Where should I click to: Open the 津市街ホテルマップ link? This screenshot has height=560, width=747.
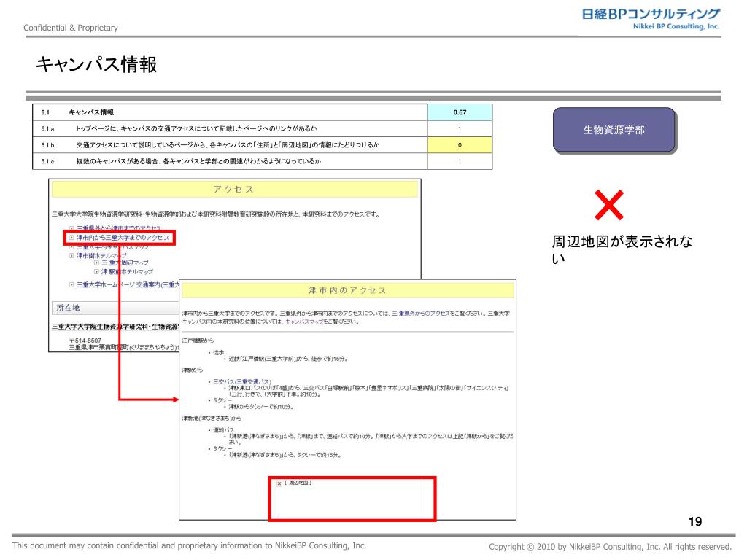tap(101, 256)
